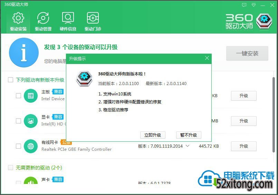Check the 有线网卡 driver checkbox
The image size is (278, 195).
18,146
